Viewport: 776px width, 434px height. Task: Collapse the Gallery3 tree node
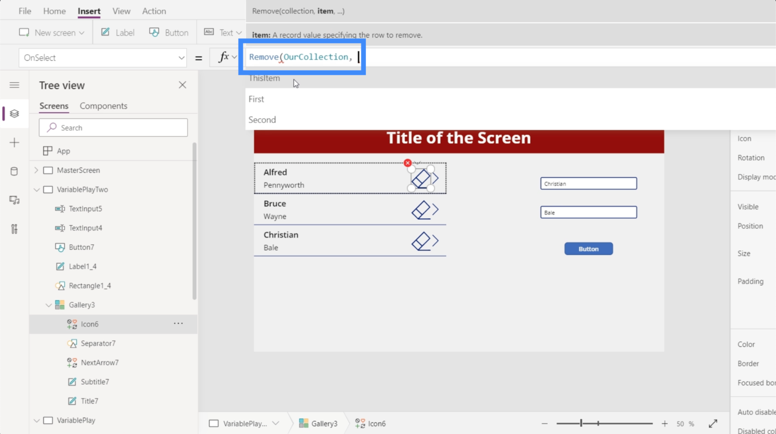(x=48, y=305)
